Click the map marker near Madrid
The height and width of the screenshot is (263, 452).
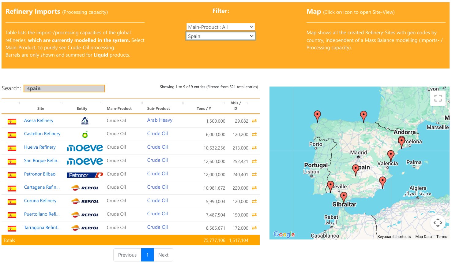click(356, 169)
